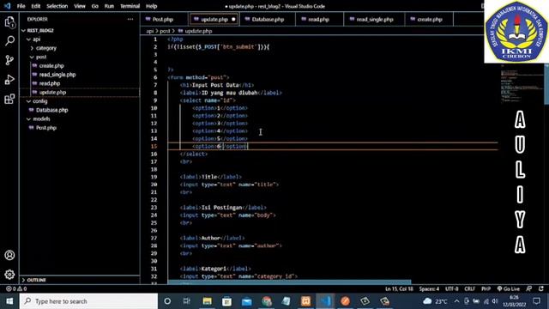Click the Windows search box
549x309 pixels.
point(89,301)
